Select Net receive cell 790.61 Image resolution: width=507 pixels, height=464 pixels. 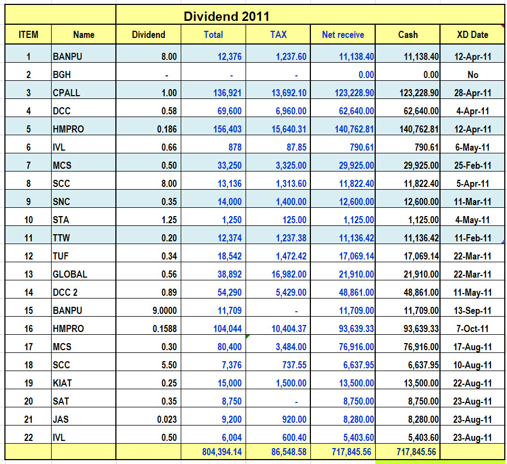(343, 144)
